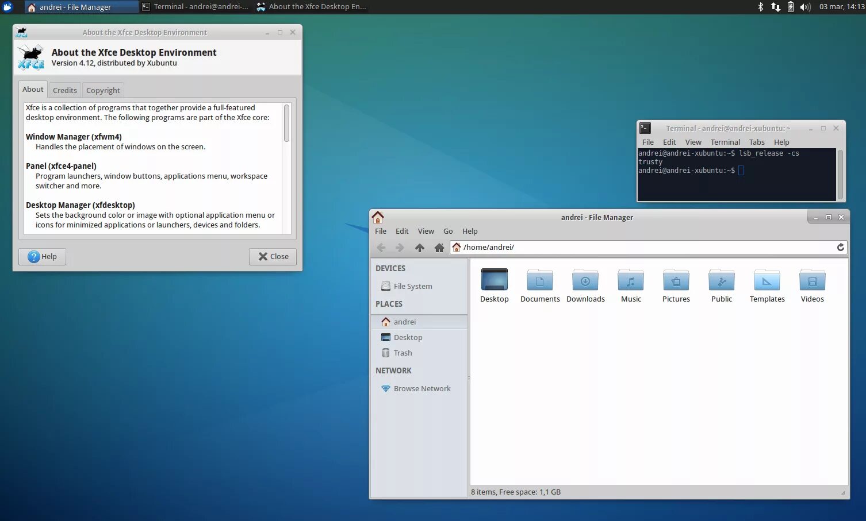The height and width of the screenshot is (521, 866).
Task: Click the NETWORK sidebar heading
Action: tap(393, 371)
